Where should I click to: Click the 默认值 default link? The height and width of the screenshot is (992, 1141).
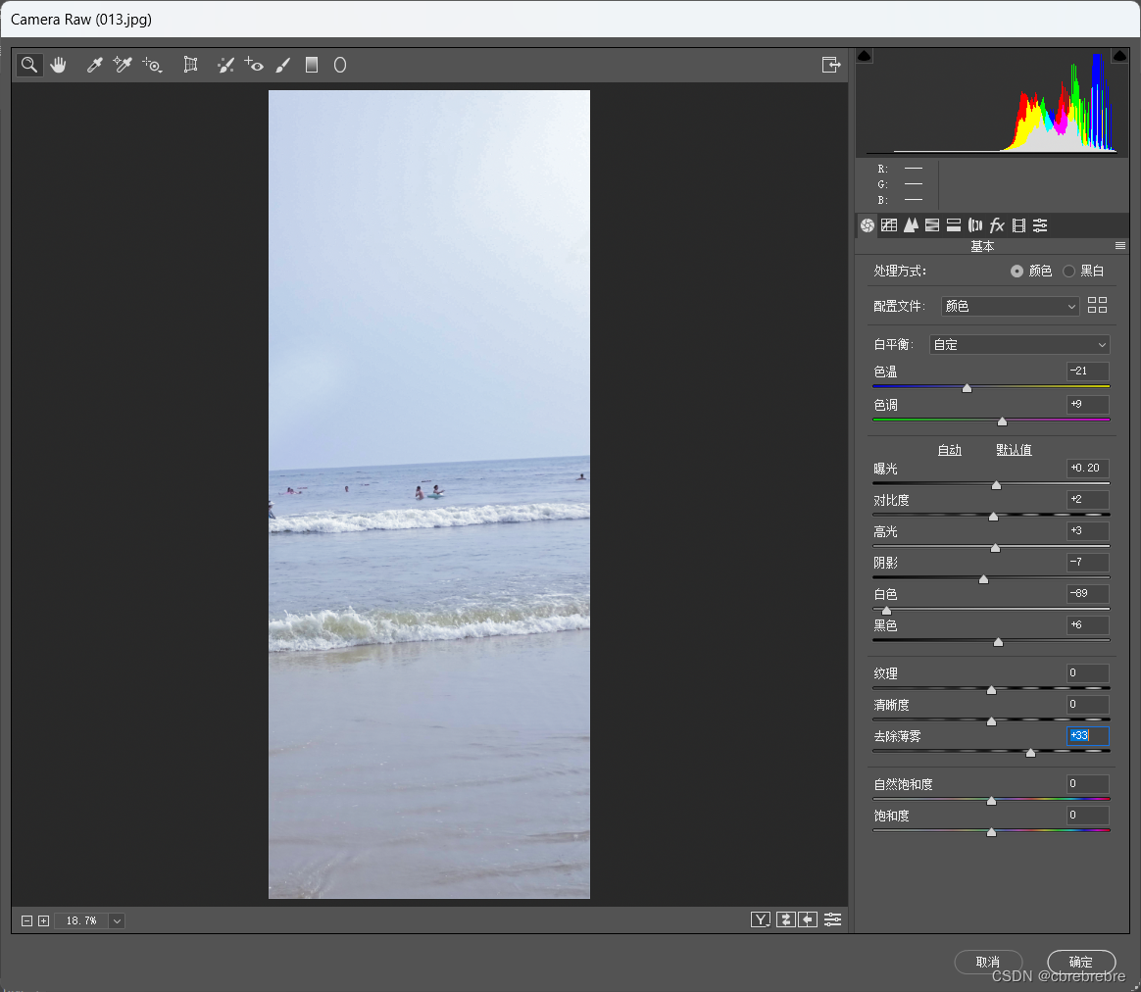pos(1014,450)
